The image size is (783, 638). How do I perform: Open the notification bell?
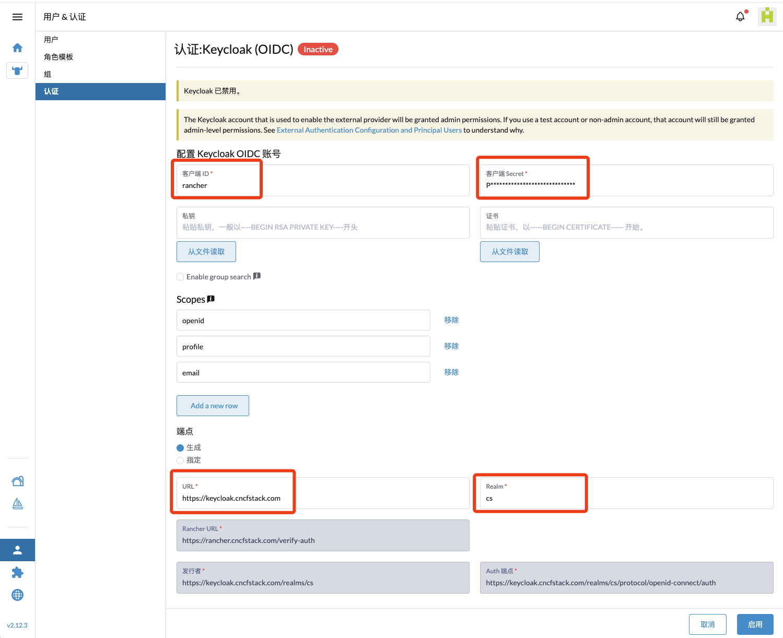click(x=740, y=17)
